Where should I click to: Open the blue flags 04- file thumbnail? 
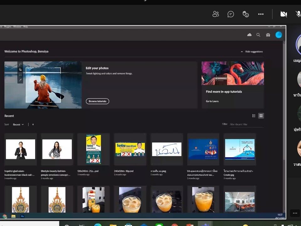203,149
